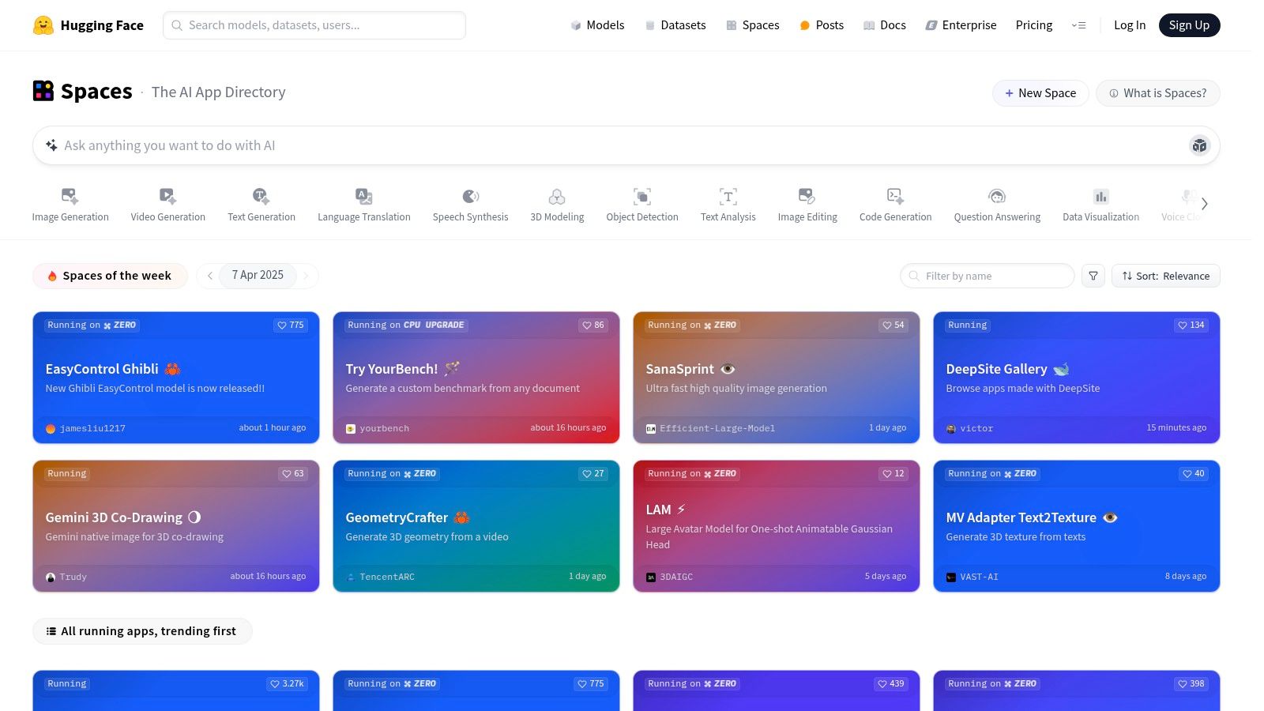Image resolution: width=1264 pixels, height=711 pixels.
Task: Click author name jamesliu1217
Action: pyautogui.click(x=92, y=428)
